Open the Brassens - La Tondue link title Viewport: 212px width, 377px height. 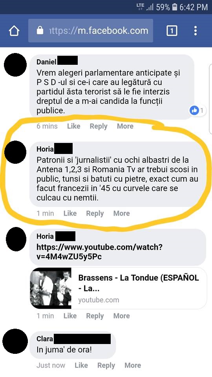[139, 283]
